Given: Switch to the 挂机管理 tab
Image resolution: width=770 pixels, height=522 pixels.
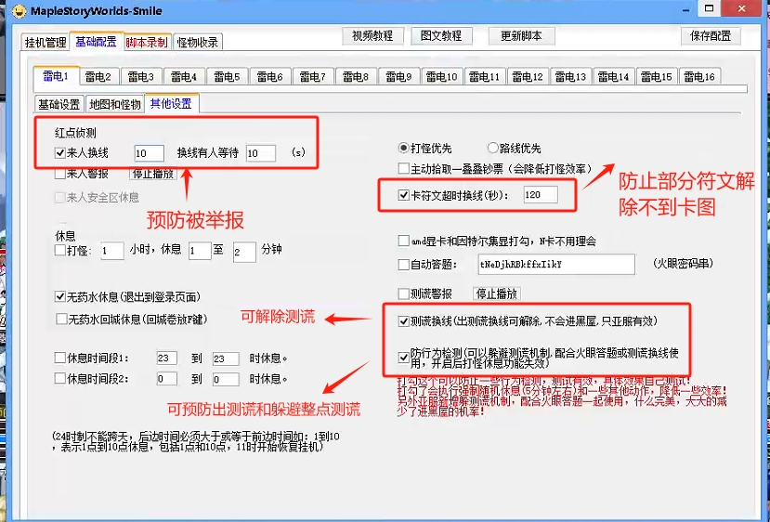Looking at the screenshot, I should [x=46, y=43].
